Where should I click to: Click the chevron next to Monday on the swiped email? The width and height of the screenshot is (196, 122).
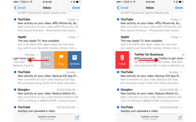(37, 55)
